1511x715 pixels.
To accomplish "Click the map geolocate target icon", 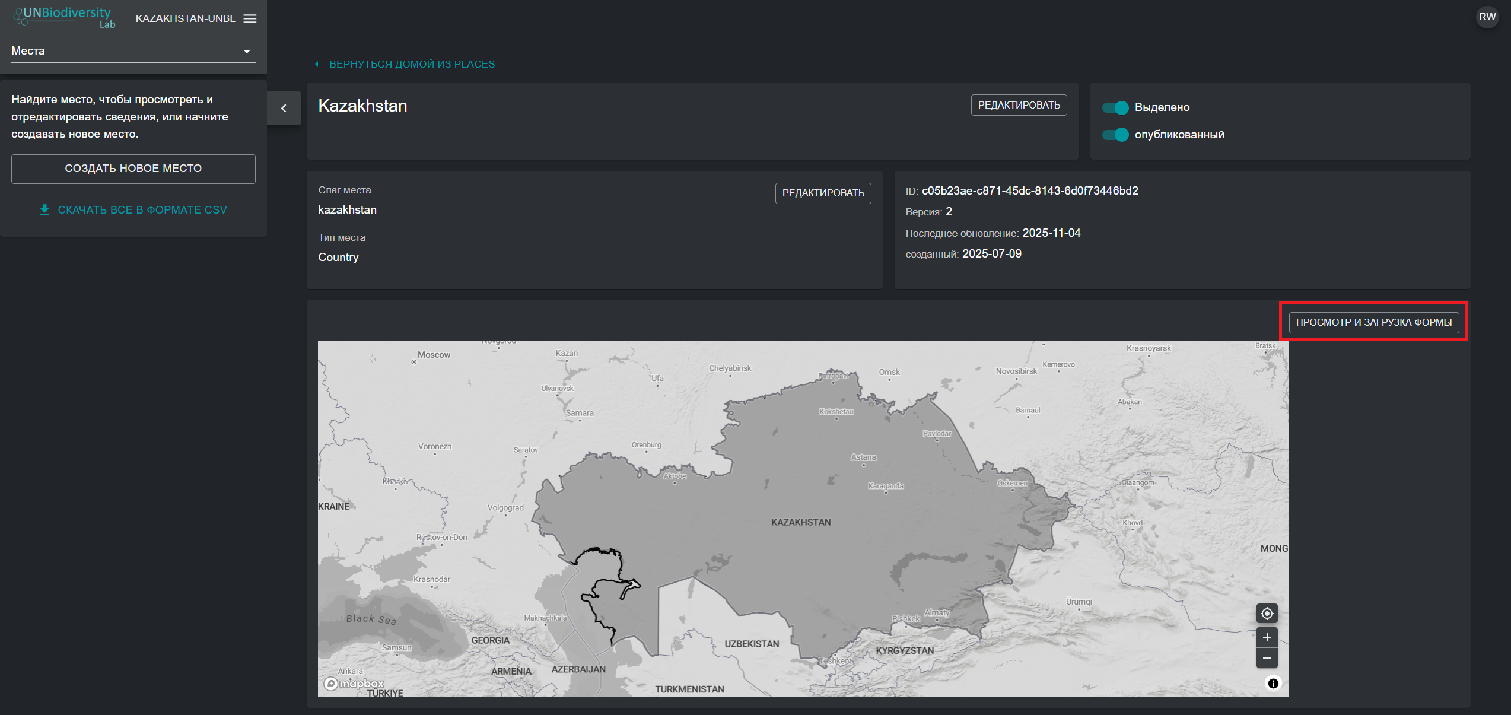I will coord(1267,613).
